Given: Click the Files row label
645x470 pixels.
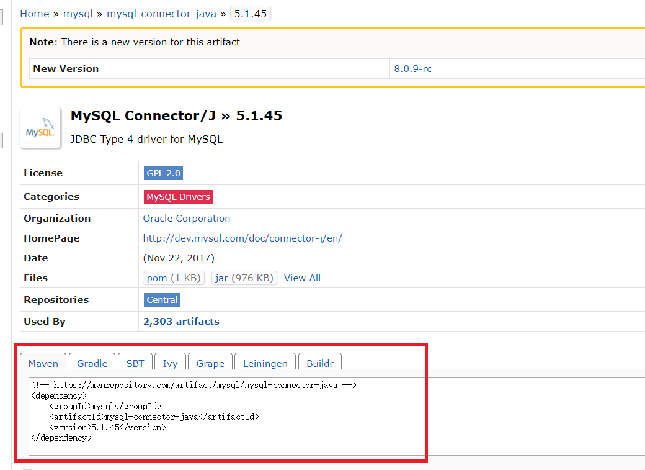Looking at the screenshot, I should [x=36, y=278].
